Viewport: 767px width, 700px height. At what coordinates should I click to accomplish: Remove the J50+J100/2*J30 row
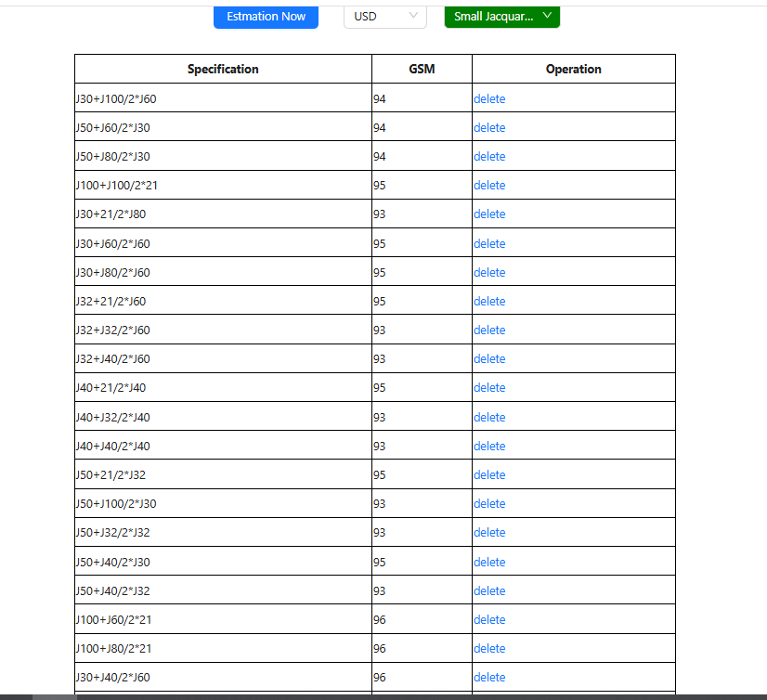489,503
